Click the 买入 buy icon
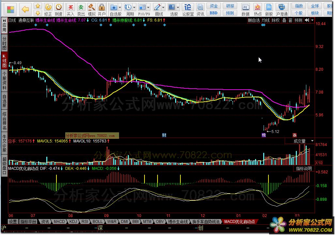This screenshot has width=335, height=235. tap(70, 10)
